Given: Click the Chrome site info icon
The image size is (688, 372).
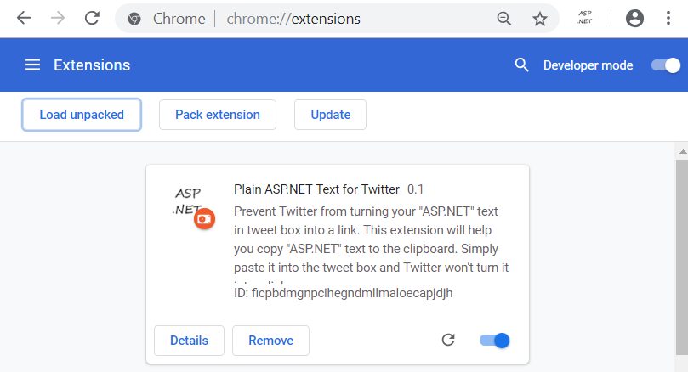Looking at the screenshot, I should pos(134,19).
